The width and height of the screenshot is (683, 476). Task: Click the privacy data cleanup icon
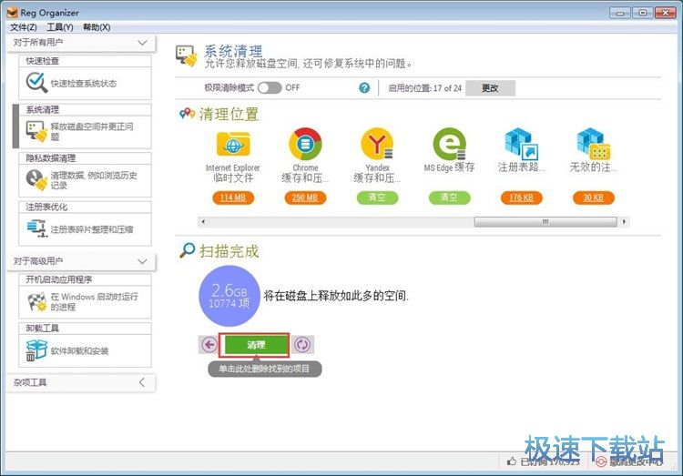36,180
